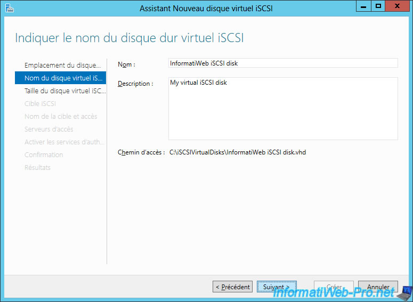Go to the Emplacement du disque step
Screen dimensions: 413x302
point(62,65)
